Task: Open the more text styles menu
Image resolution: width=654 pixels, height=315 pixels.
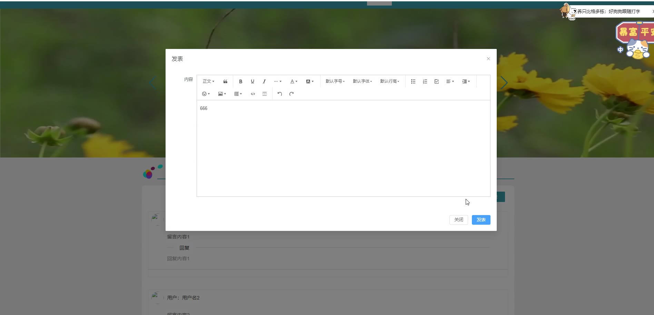Action: coord(278,81)
